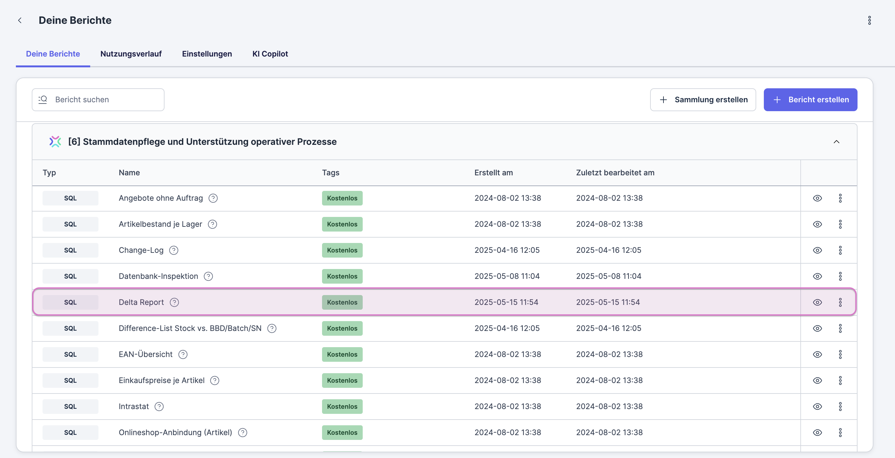Viewport: 895px width, 458px height.
Task: Click the back arrow beside Deine Berichte
Action: [20, 20]
